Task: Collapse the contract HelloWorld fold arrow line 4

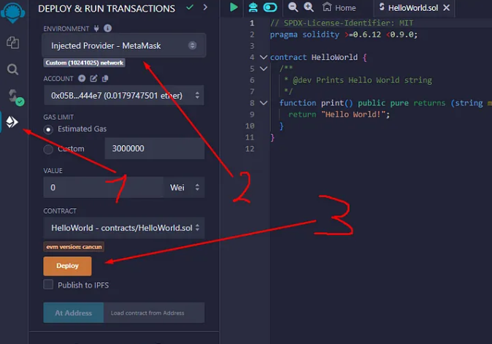Action: click(264, 57)
